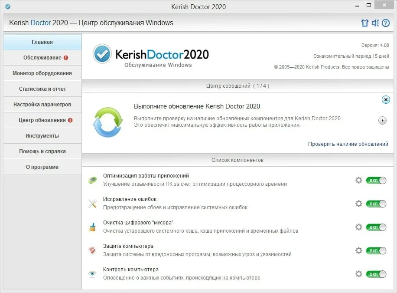Click the Оптимизация работы приложений component icon
Viewport: 397px width, 293px height.
pos(92,180)
